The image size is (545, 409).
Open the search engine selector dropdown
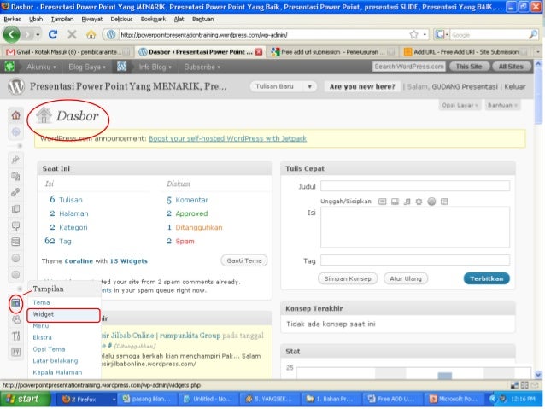coord(442,34)
